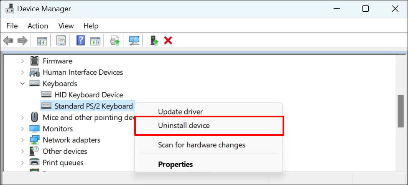
Task: Click the blue Help question-mark icon
Action: tap(81, 41)
